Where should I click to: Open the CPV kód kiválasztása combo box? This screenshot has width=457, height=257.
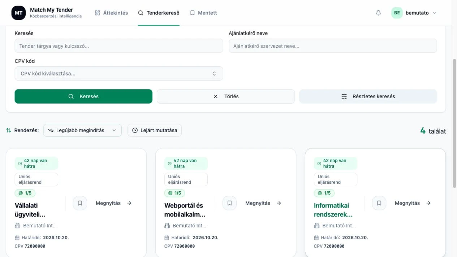click(119, 74)
